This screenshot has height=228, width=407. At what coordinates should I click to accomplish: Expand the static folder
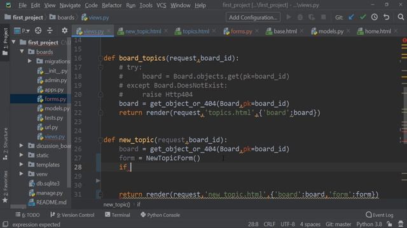click(21, 155)
